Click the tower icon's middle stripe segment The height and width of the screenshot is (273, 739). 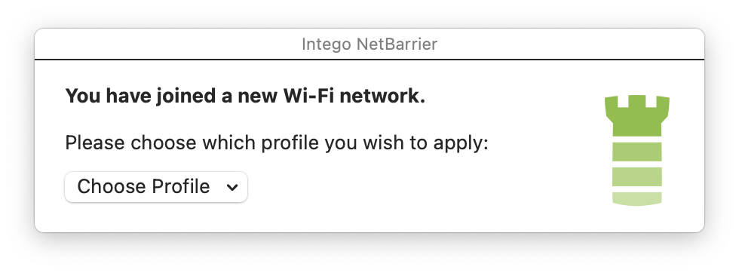pyautogui.click(x=636, y=176)
